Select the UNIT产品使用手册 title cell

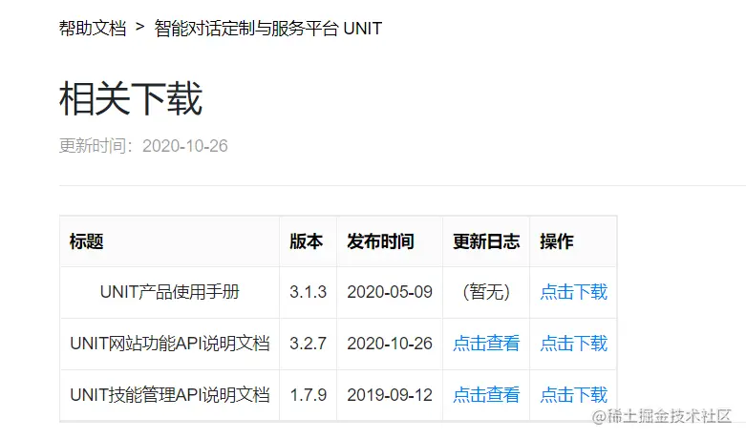coord(169,292)
